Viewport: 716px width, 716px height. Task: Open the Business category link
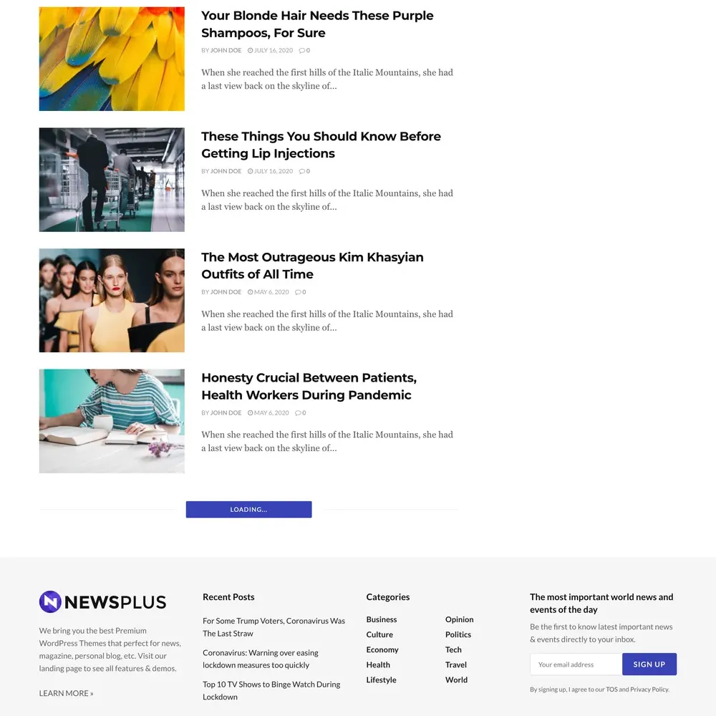click(382, 619)
